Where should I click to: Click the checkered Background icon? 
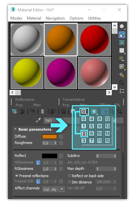pos(122,42)
